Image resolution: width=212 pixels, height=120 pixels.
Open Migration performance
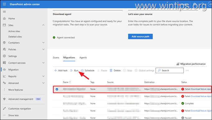pos(191,64)
